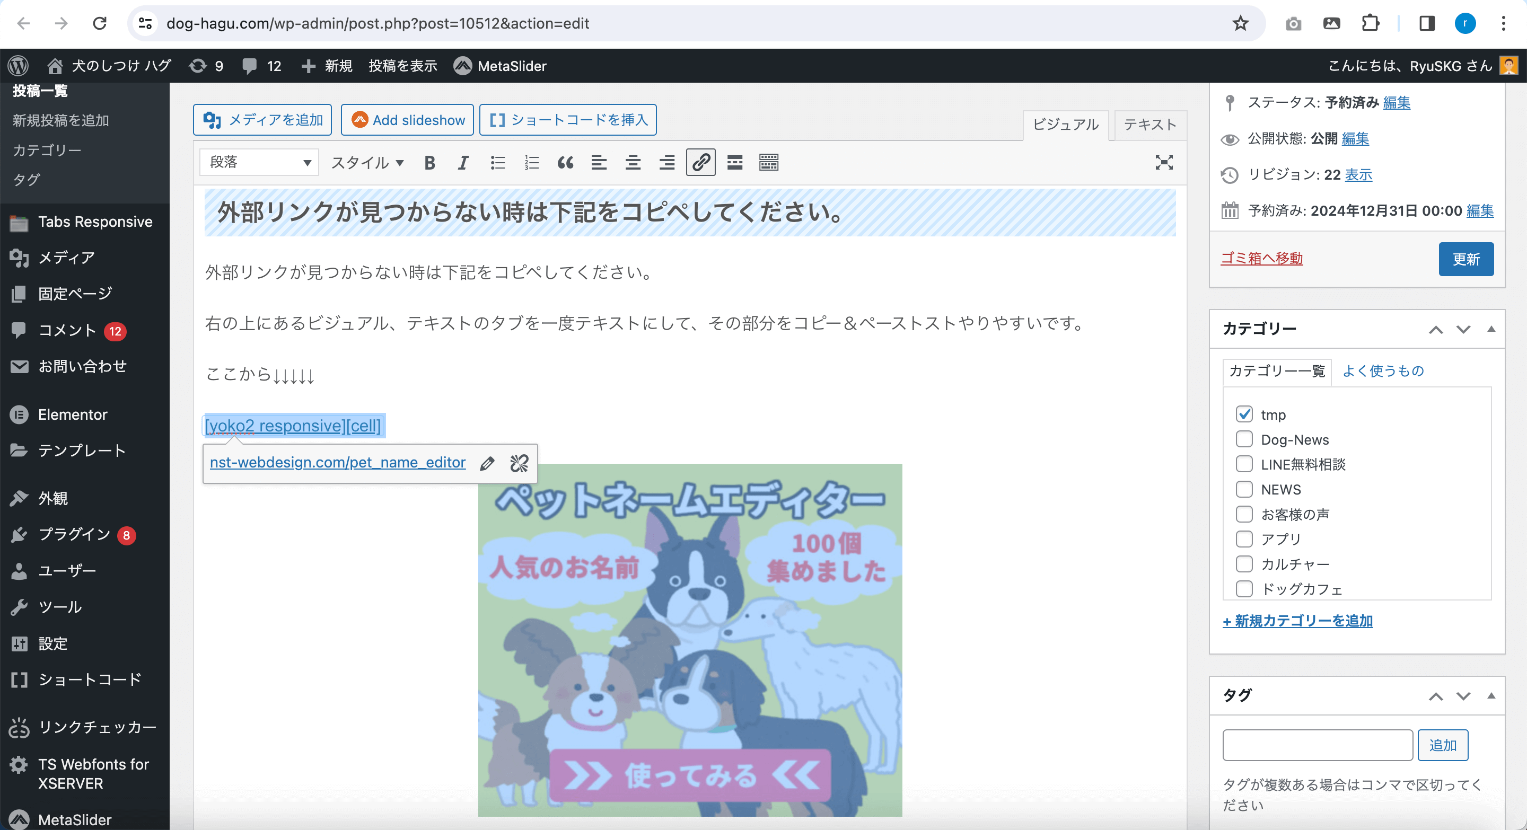Open the 段落 paragraph format dropdown
1527x830 pixels.
[259, 162]
